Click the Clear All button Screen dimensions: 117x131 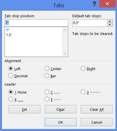pos(97,109)
